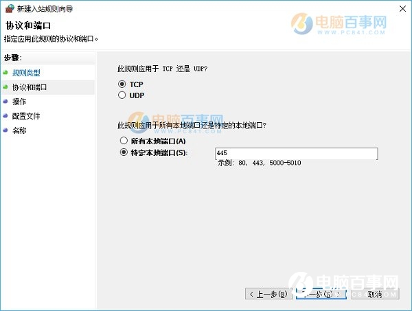Go to 操作 step in sidebar
Screen dimensions: 412x311
(x=19, y=102)
